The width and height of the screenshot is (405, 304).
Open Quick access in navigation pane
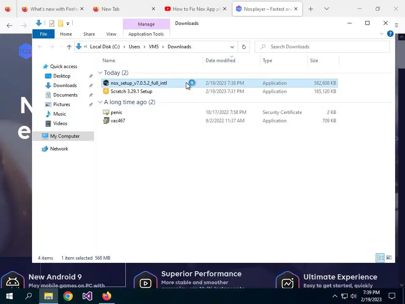(x=64, y=66)
